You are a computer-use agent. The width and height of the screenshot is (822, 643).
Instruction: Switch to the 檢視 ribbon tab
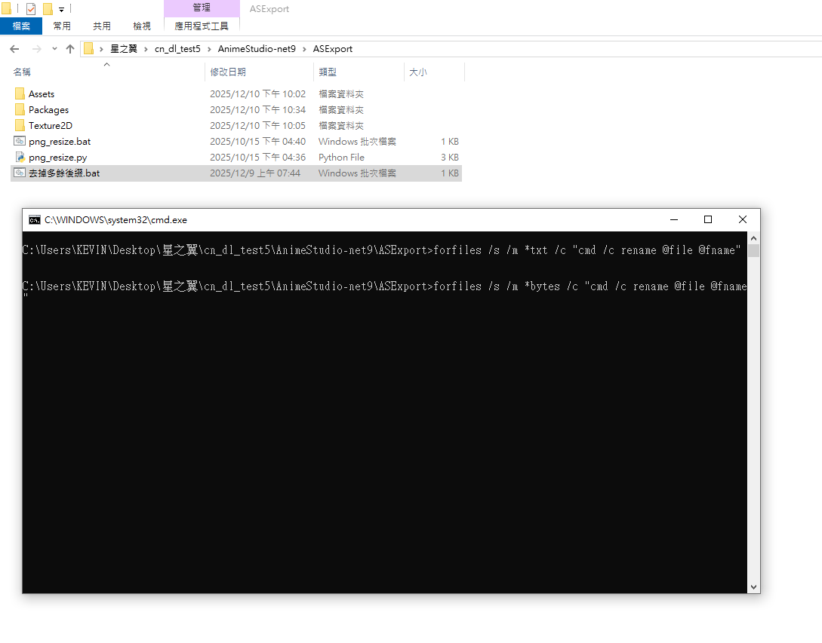coord(142,26)
